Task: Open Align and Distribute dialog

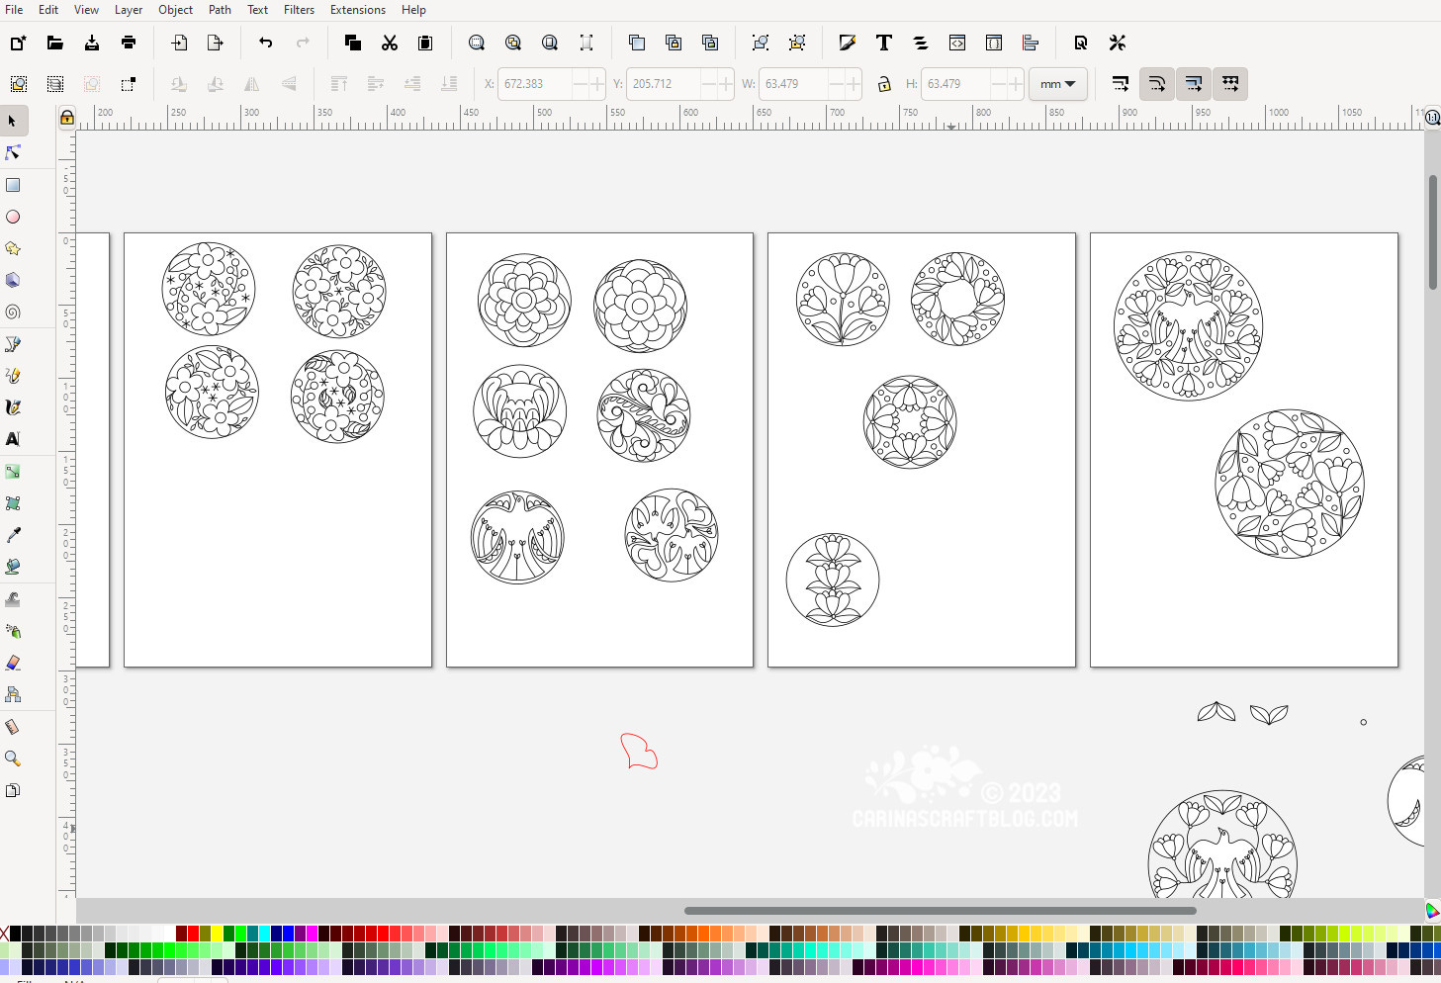Action: click(x=1031, y=43)
